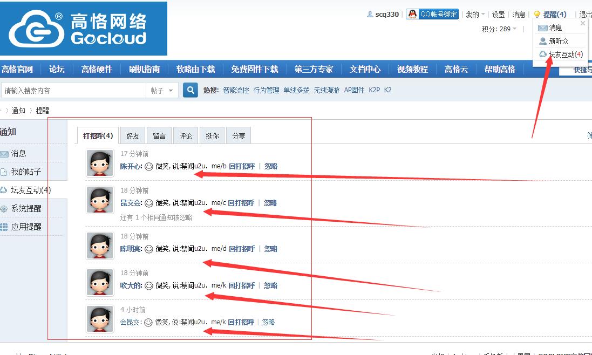Click 忽略 on 昆交会's greeting

tap(270, 203)
